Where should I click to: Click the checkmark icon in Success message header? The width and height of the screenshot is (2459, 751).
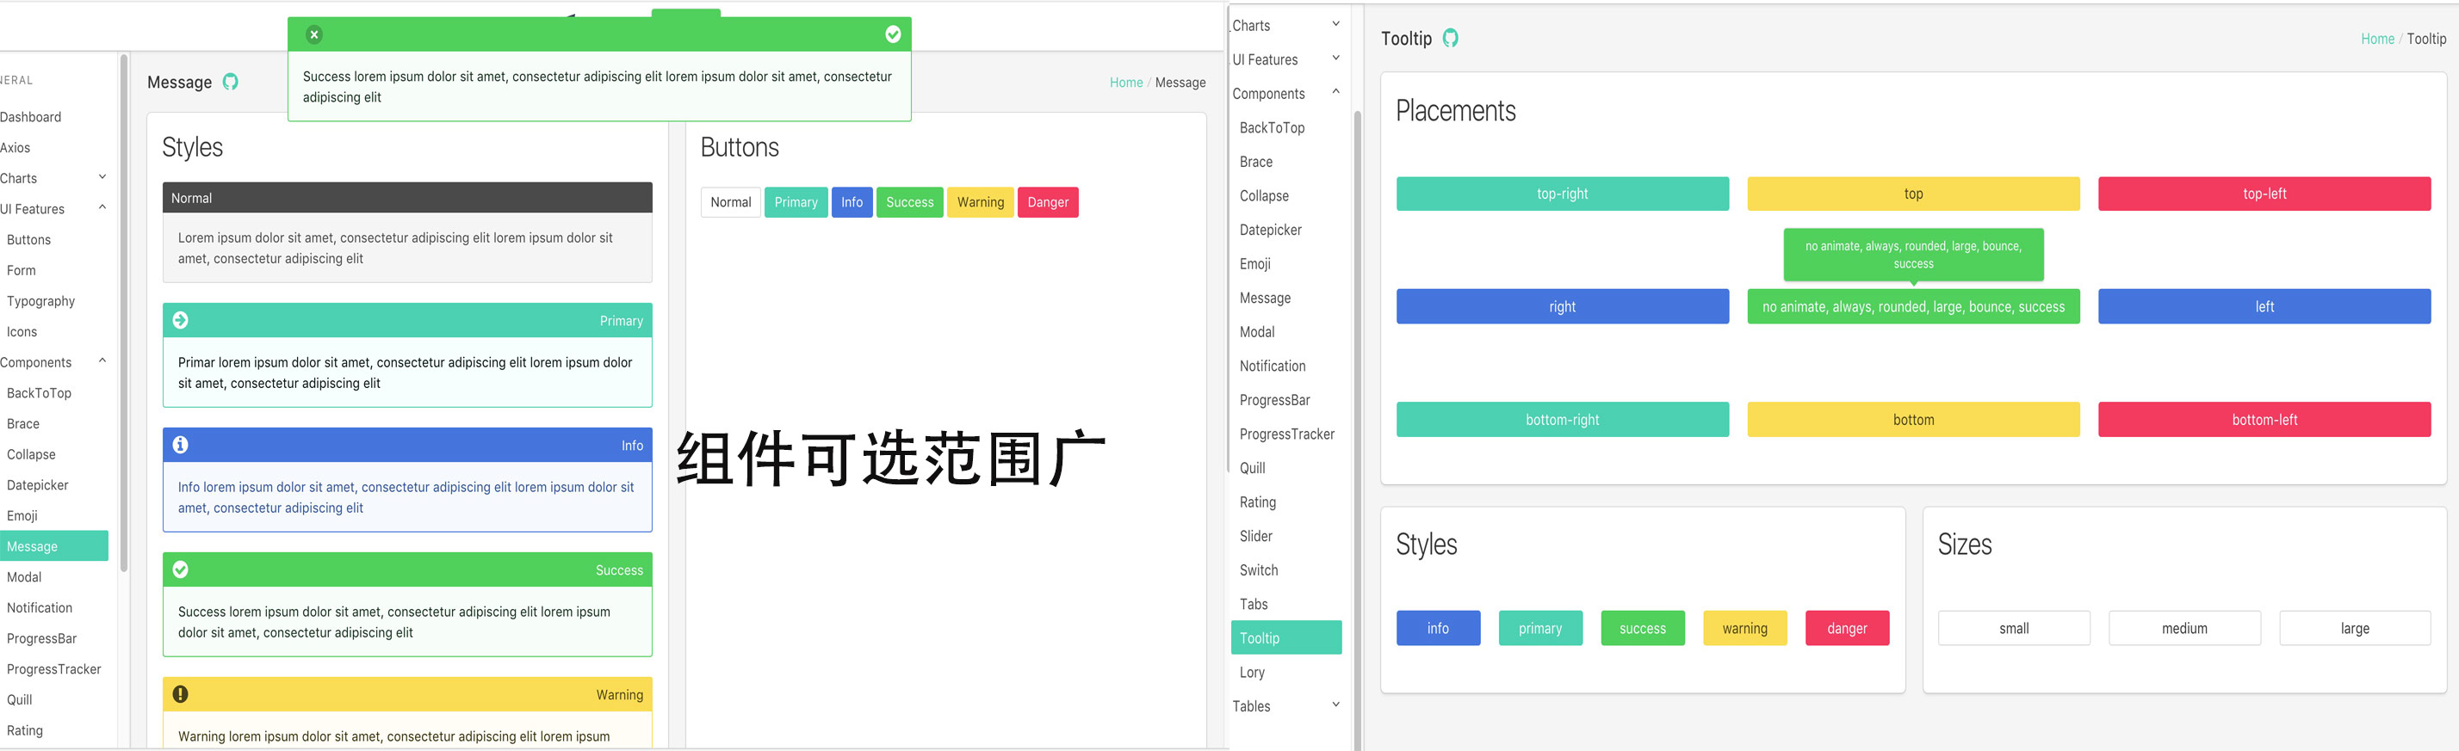181,569
